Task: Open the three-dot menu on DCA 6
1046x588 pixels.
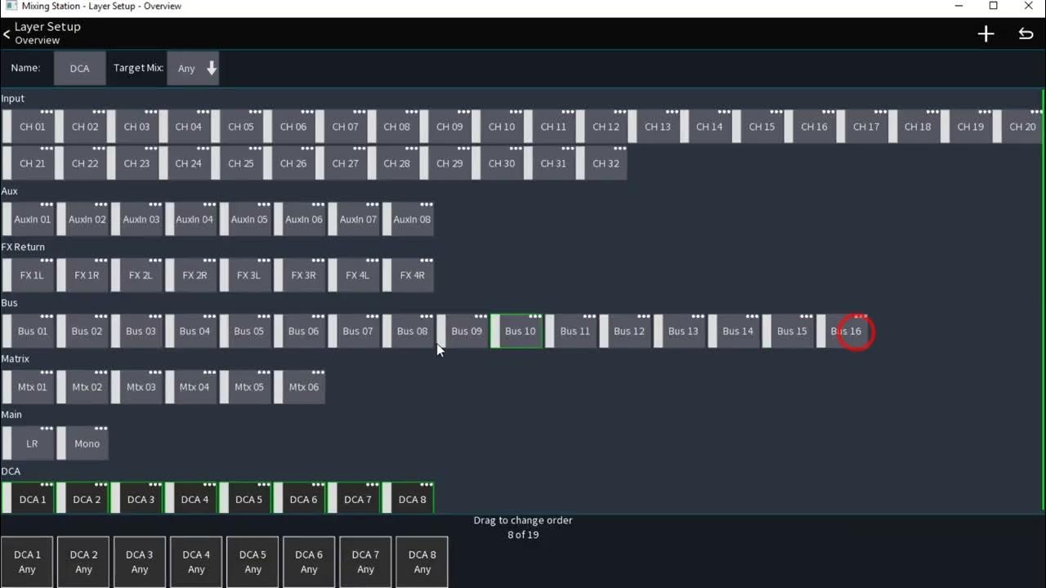Action: pos(318,484)
